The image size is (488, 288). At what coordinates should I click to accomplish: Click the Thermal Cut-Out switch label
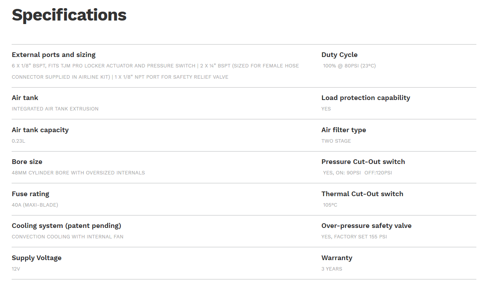(362, 194)
